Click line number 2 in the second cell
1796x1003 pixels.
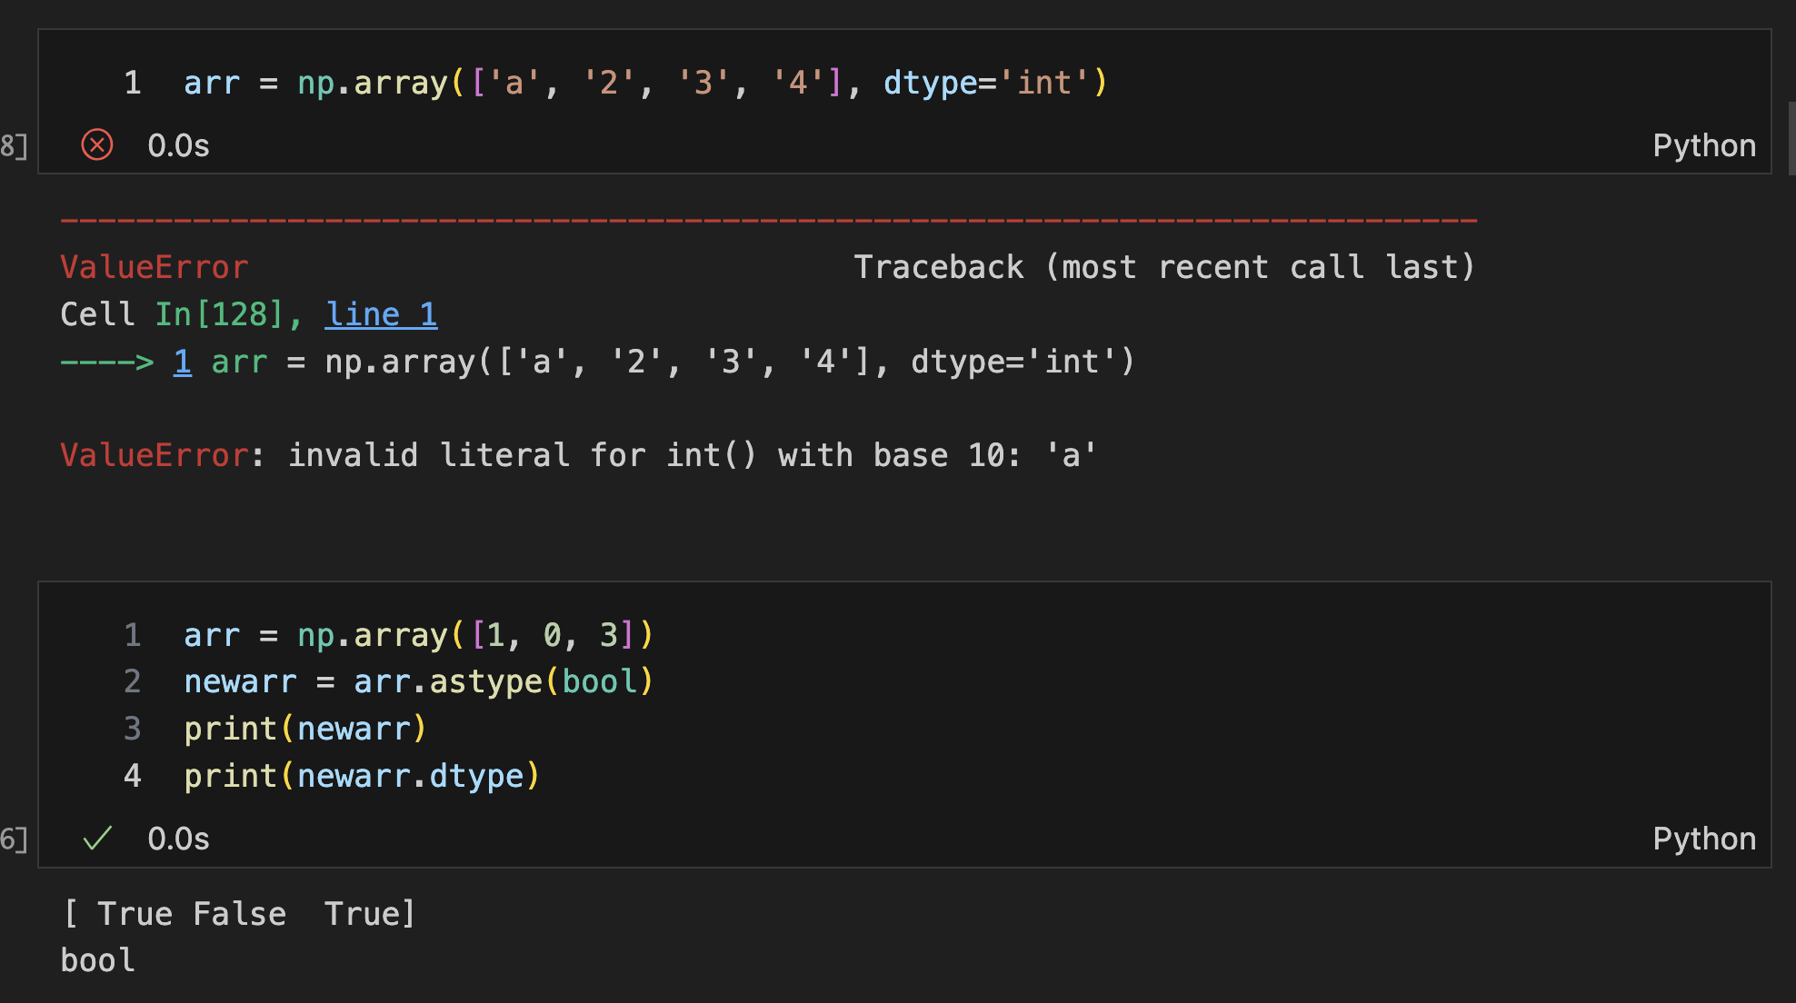133,681
